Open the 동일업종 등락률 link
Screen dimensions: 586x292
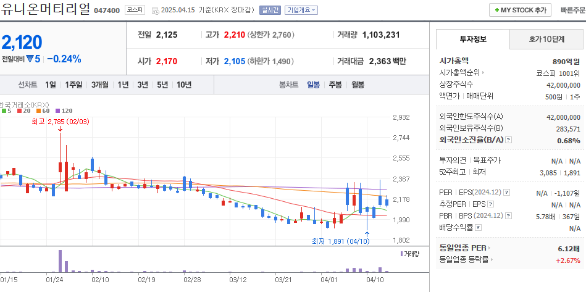(x=466, y=259)
